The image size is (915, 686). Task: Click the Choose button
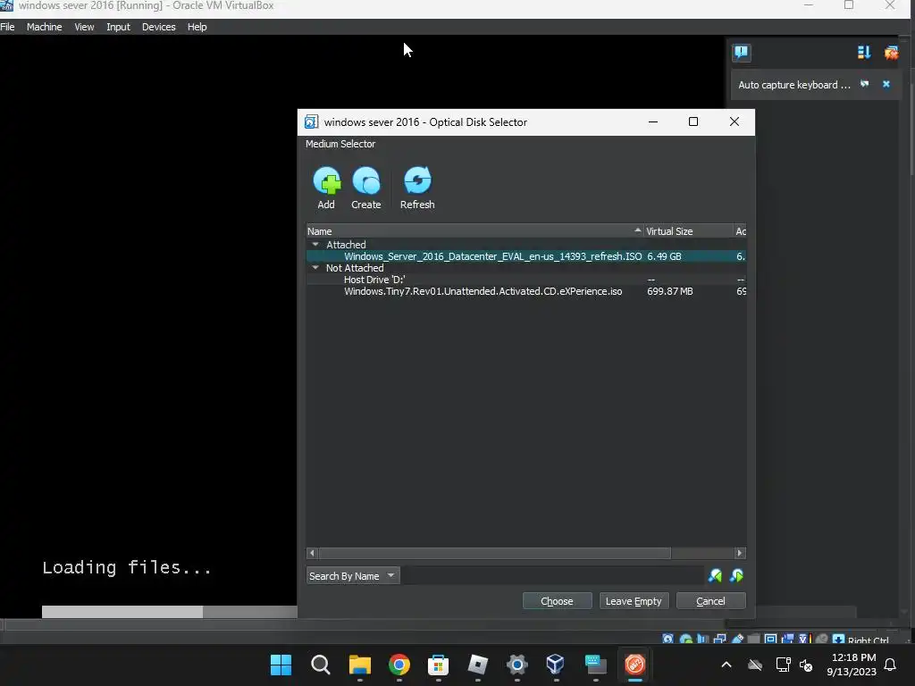click(558, 601)
